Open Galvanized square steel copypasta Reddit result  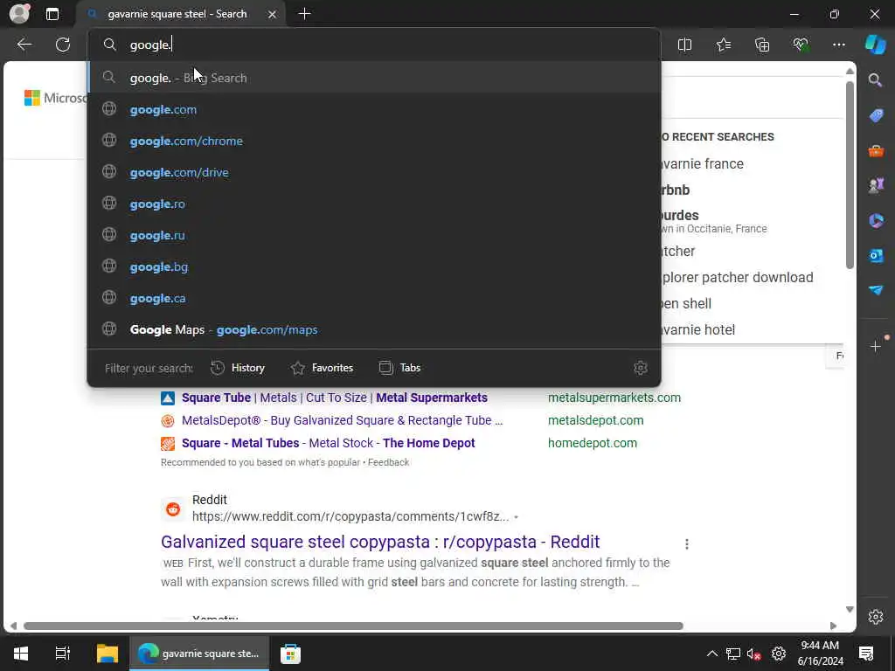tap(380, 542)
